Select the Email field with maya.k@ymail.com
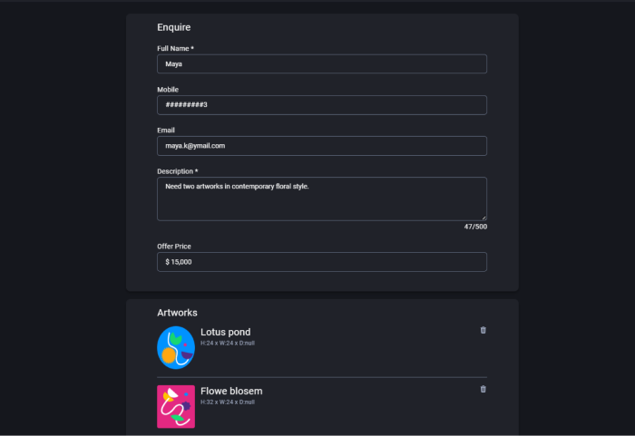This screenshot has width=635, height=436. [322, 146]
